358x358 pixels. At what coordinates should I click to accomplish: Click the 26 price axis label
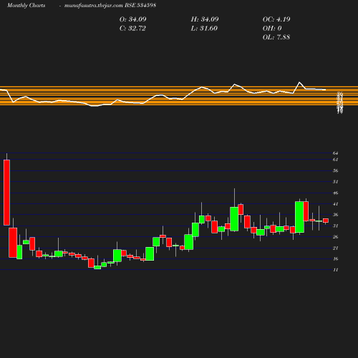[x=335, y=237]
